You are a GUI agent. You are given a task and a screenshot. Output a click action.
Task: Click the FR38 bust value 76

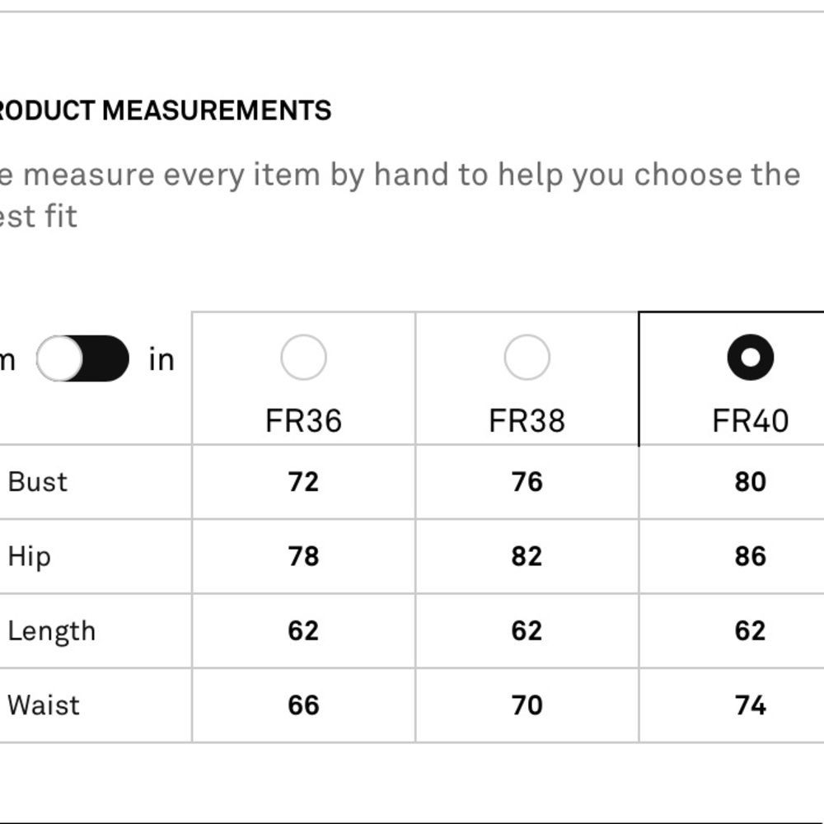click(x=527, y=482)
